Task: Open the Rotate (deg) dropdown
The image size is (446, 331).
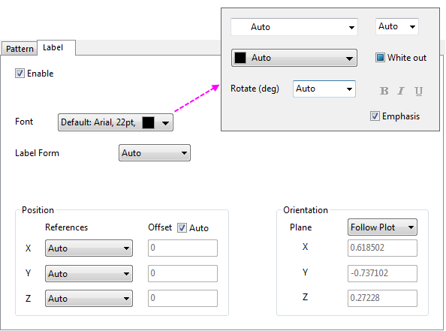Action: click(x=324, y=89)
